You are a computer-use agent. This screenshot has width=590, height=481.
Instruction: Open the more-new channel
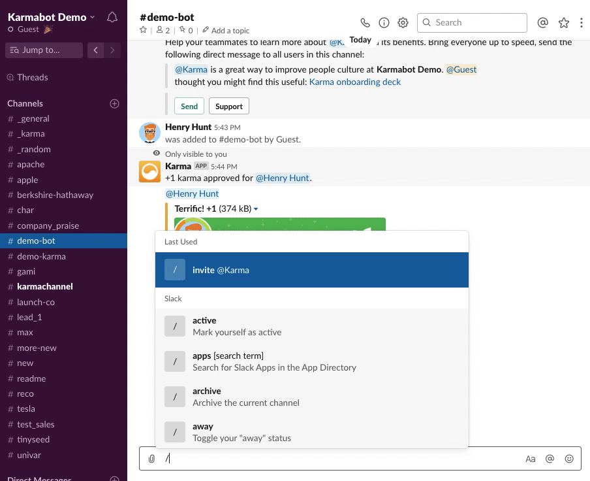coord(37,348)
